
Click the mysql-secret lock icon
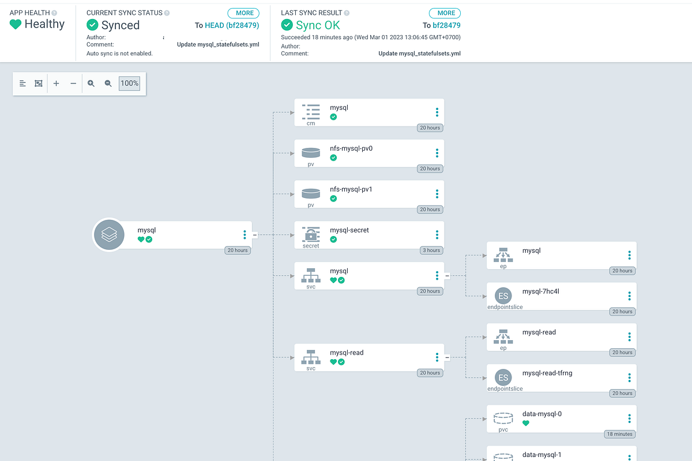point(311,233)
